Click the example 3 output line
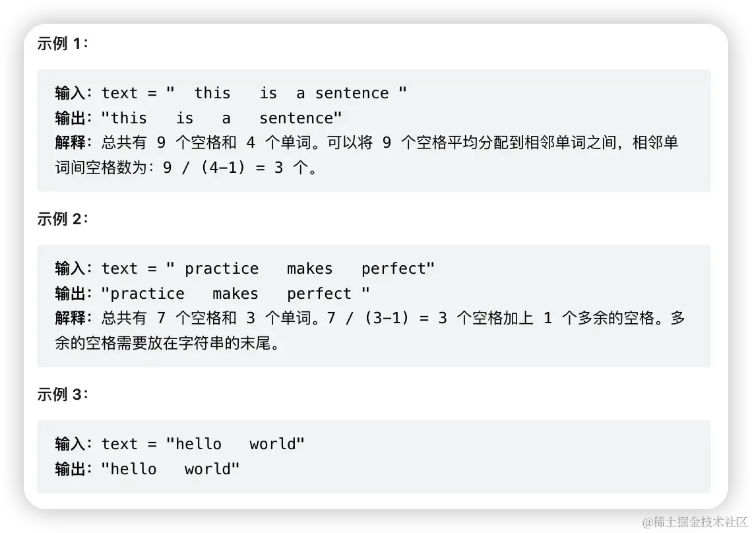The height and width of the screenshot is (533, 752). pyautogui.click(x=147, y=469)
